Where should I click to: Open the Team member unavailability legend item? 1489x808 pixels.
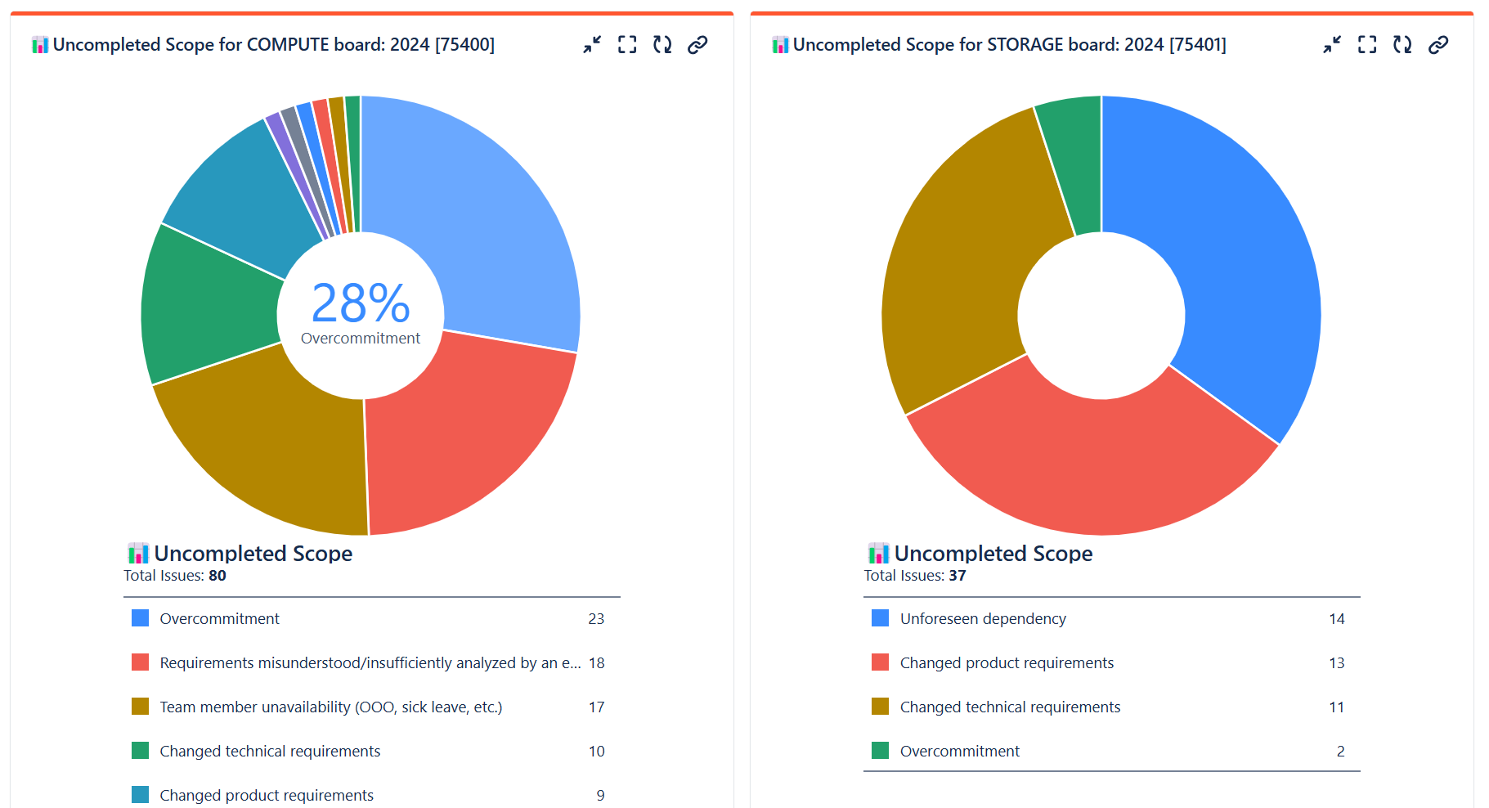coord(331,707)
